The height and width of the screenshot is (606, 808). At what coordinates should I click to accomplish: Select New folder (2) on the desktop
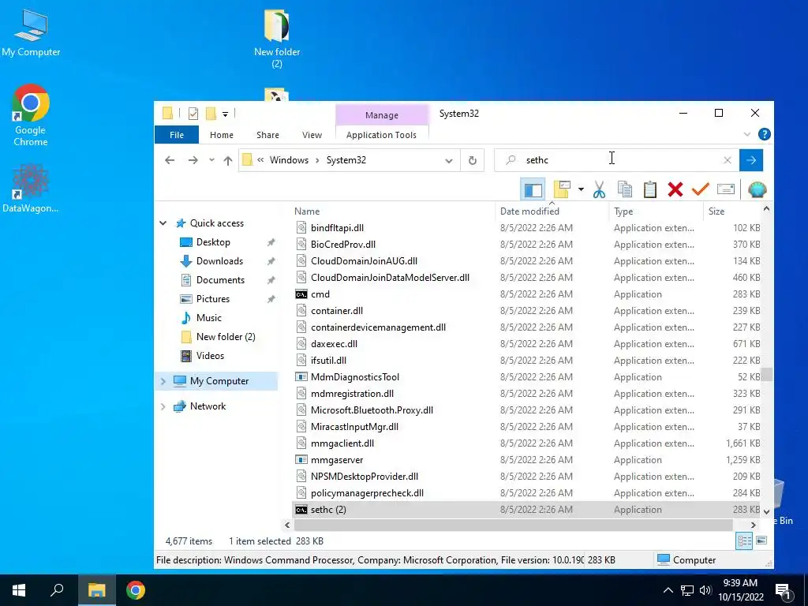(277, 39)
